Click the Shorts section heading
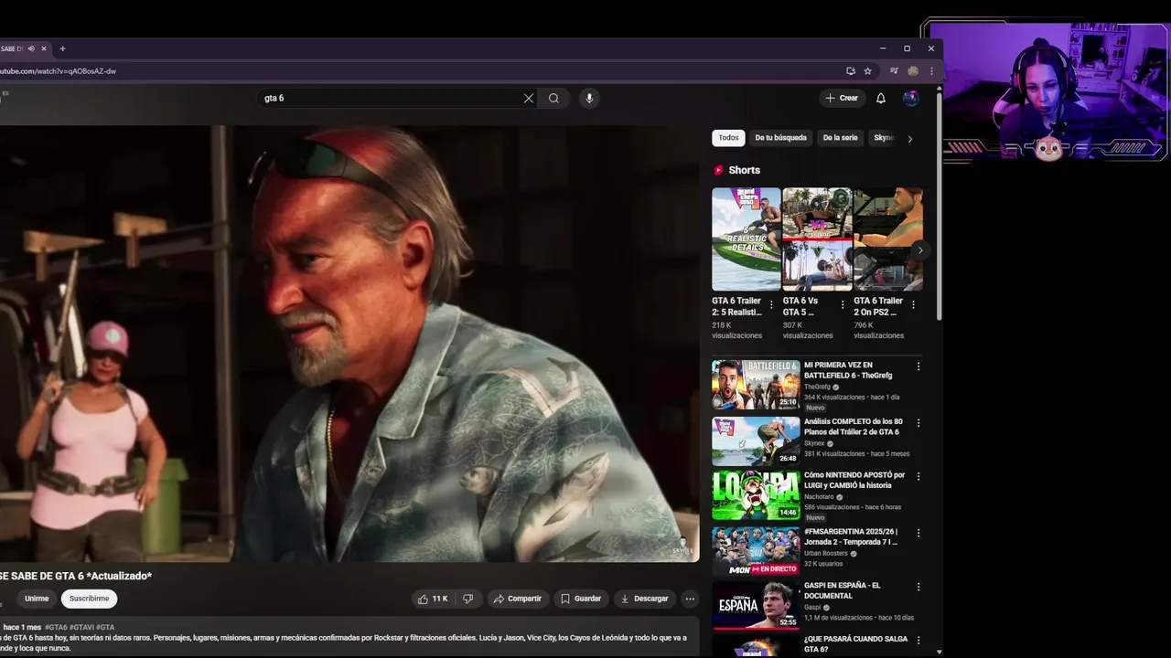The image size is (1171, 658). [744, 170]
